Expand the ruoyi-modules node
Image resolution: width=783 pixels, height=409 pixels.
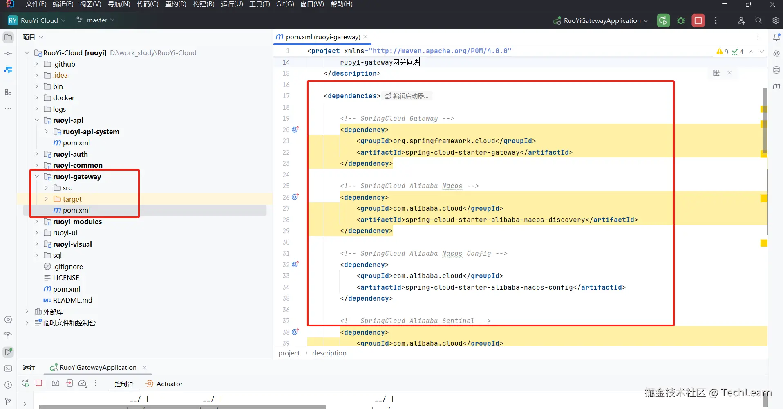(37, 222)
